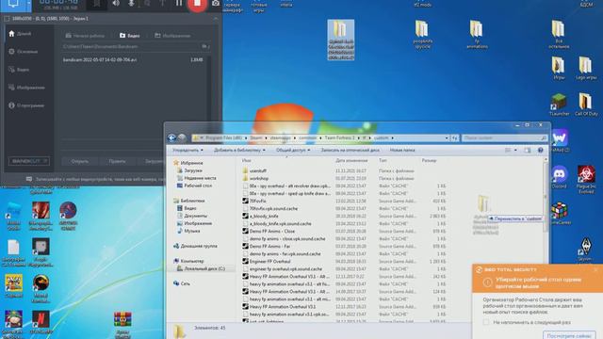Switch to the Начало работы tab in Bandicam
The height and width of the screenshot is (339, 603).
tap(85, 36)
